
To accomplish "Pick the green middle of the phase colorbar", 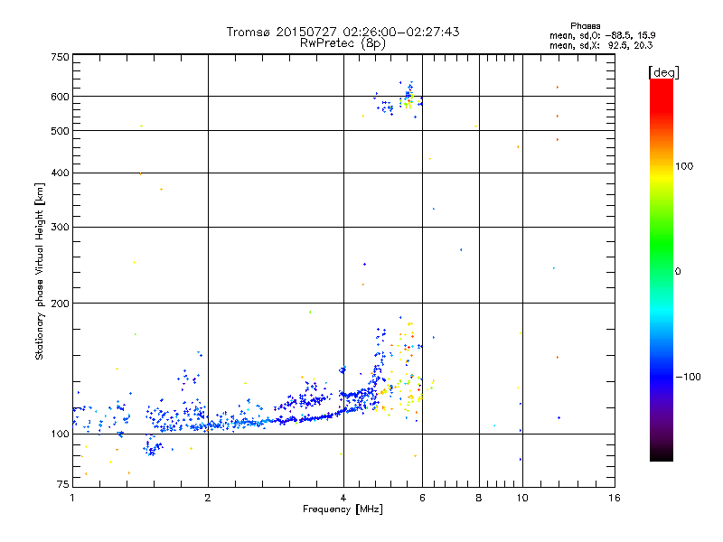I will coord(662,244).
